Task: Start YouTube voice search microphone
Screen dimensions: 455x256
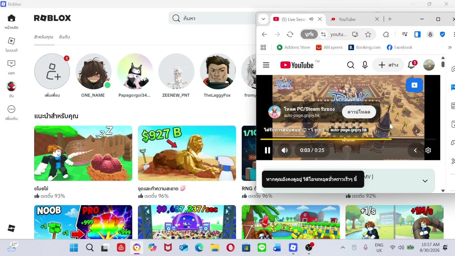Action: pos(365,65)
